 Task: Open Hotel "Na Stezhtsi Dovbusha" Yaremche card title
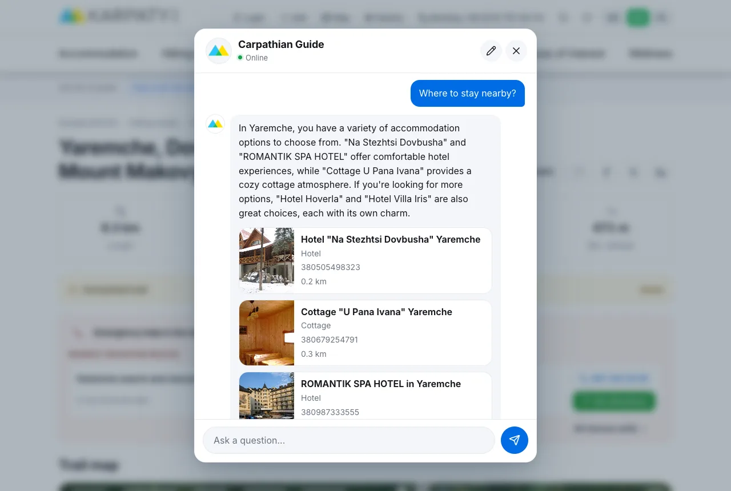[x=391, y=239]
